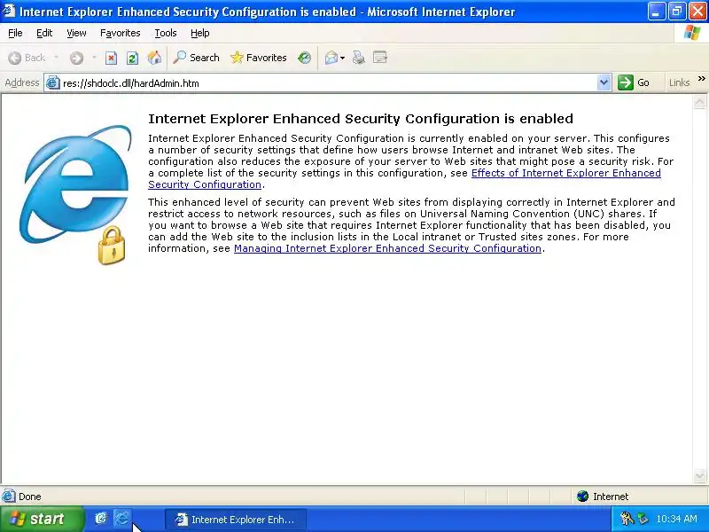This screenshot has width=709, height=532.
Task: Expand the Mail button dropdown arrow
Action: coord(342,58)
